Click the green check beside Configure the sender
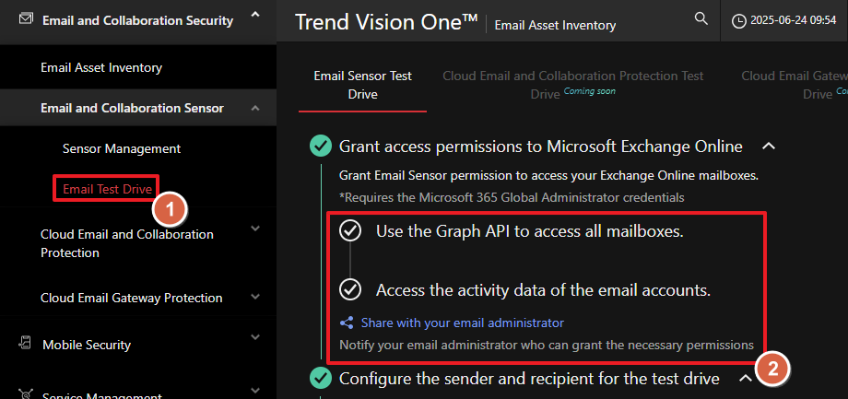This screenshot has height=399, width=848. (321, 377)
